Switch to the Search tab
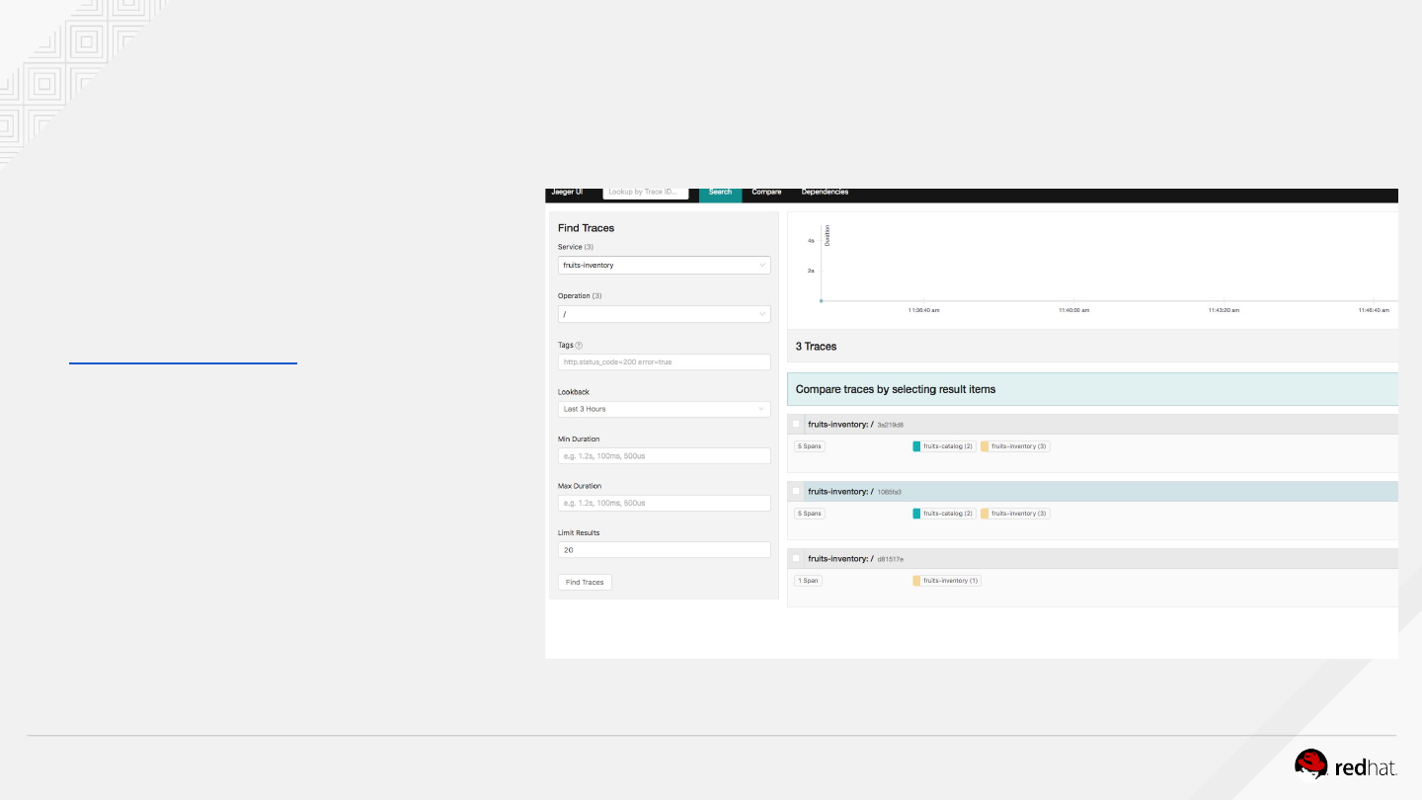1422x800 pixels. (x=721, y=193)
